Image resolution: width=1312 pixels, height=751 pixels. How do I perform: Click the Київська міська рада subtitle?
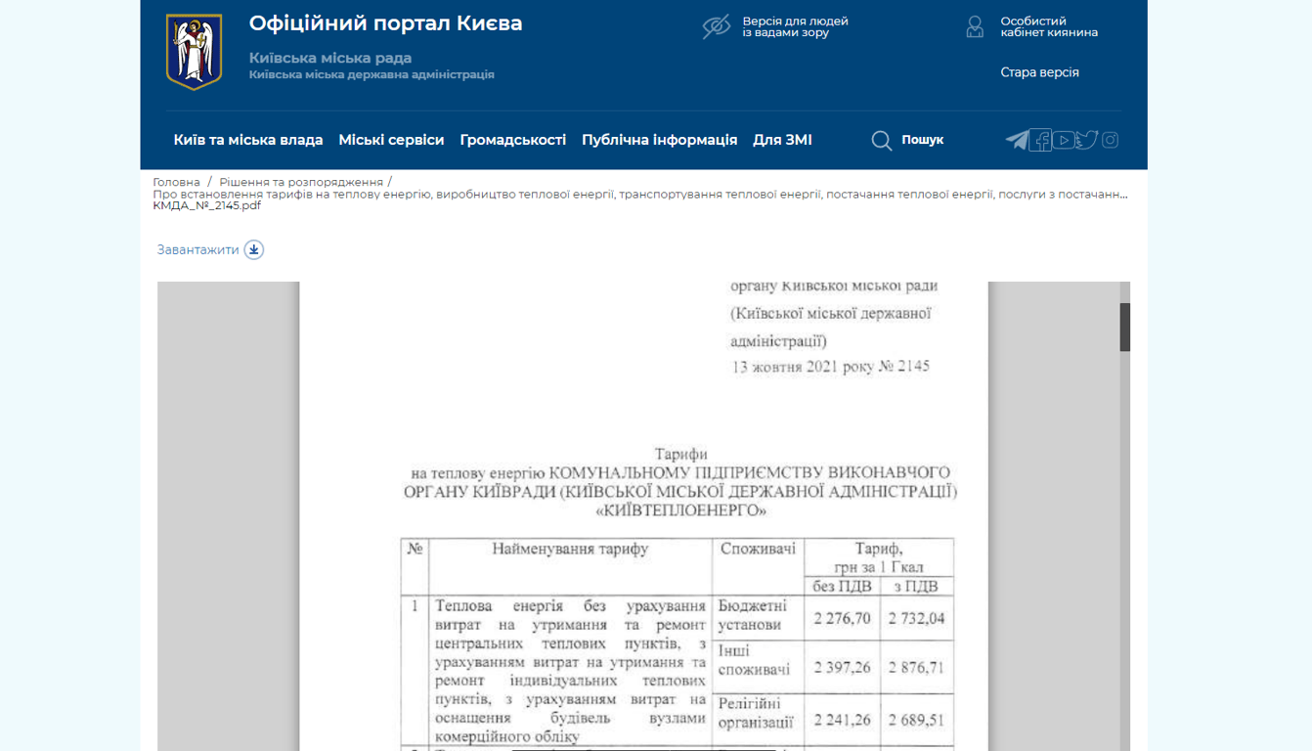(x=330, y=58)
